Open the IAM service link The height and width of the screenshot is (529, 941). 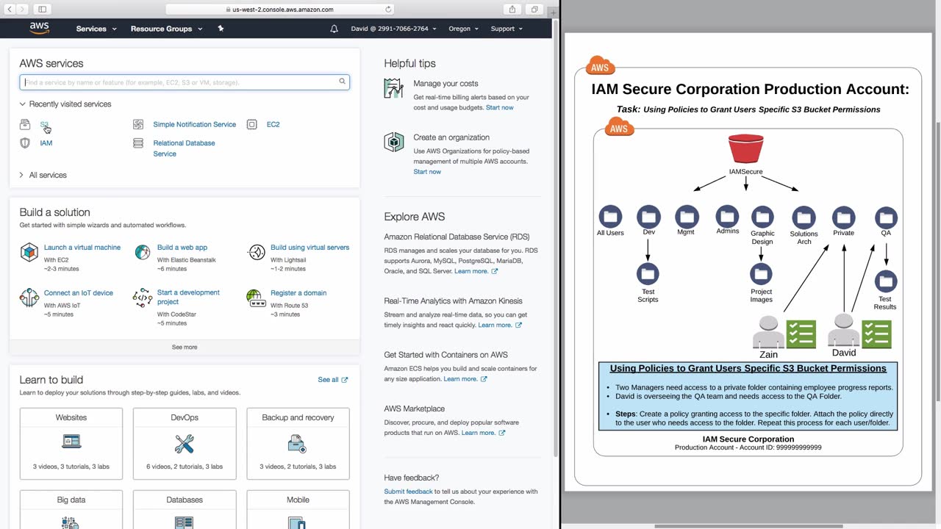46,143
